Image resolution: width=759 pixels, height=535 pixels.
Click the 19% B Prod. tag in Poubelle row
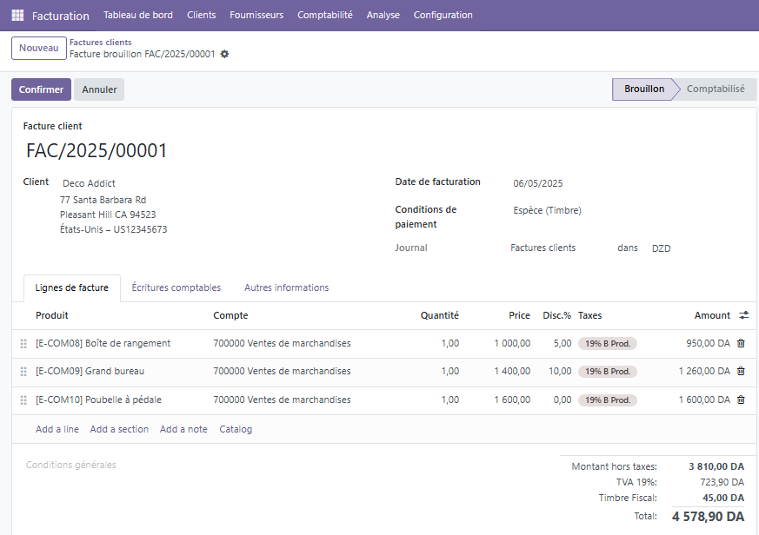click(608, 400)
